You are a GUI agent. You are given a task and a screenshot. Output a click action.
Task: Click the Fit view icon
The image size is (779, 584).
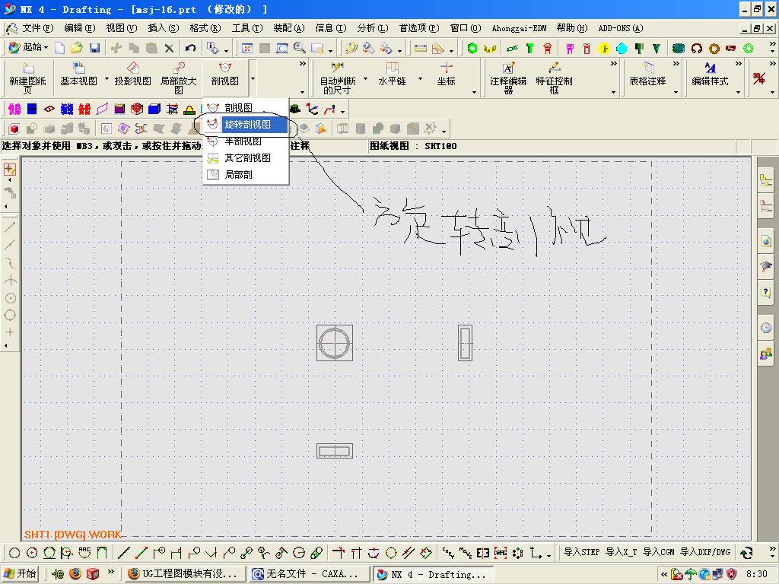247,48
